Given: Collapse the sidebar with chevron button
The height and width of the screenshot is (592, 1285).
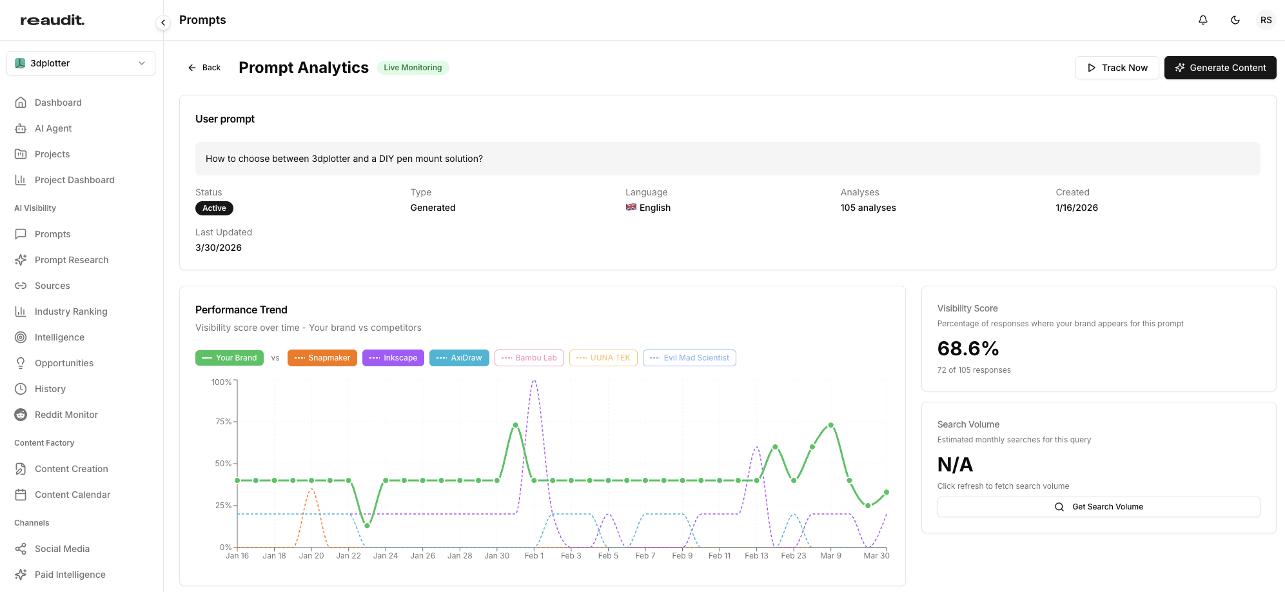Looking at the screenshot, I should point(163,23).
